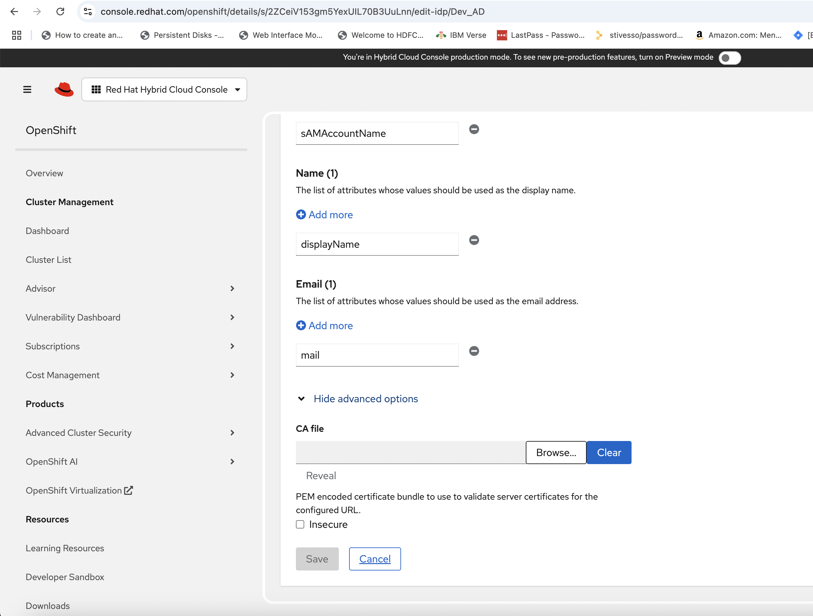Click the Red Hat fedora logo
This screenshot has height=616, width=813.
click(64, 89)
